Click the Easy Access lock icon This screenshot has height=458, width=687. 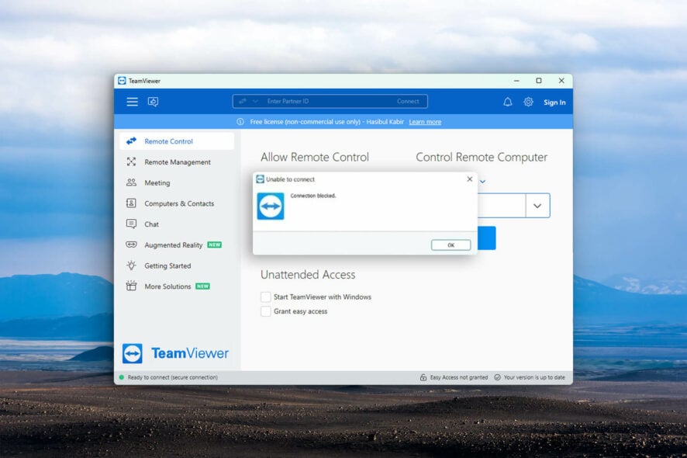(423, 377)
